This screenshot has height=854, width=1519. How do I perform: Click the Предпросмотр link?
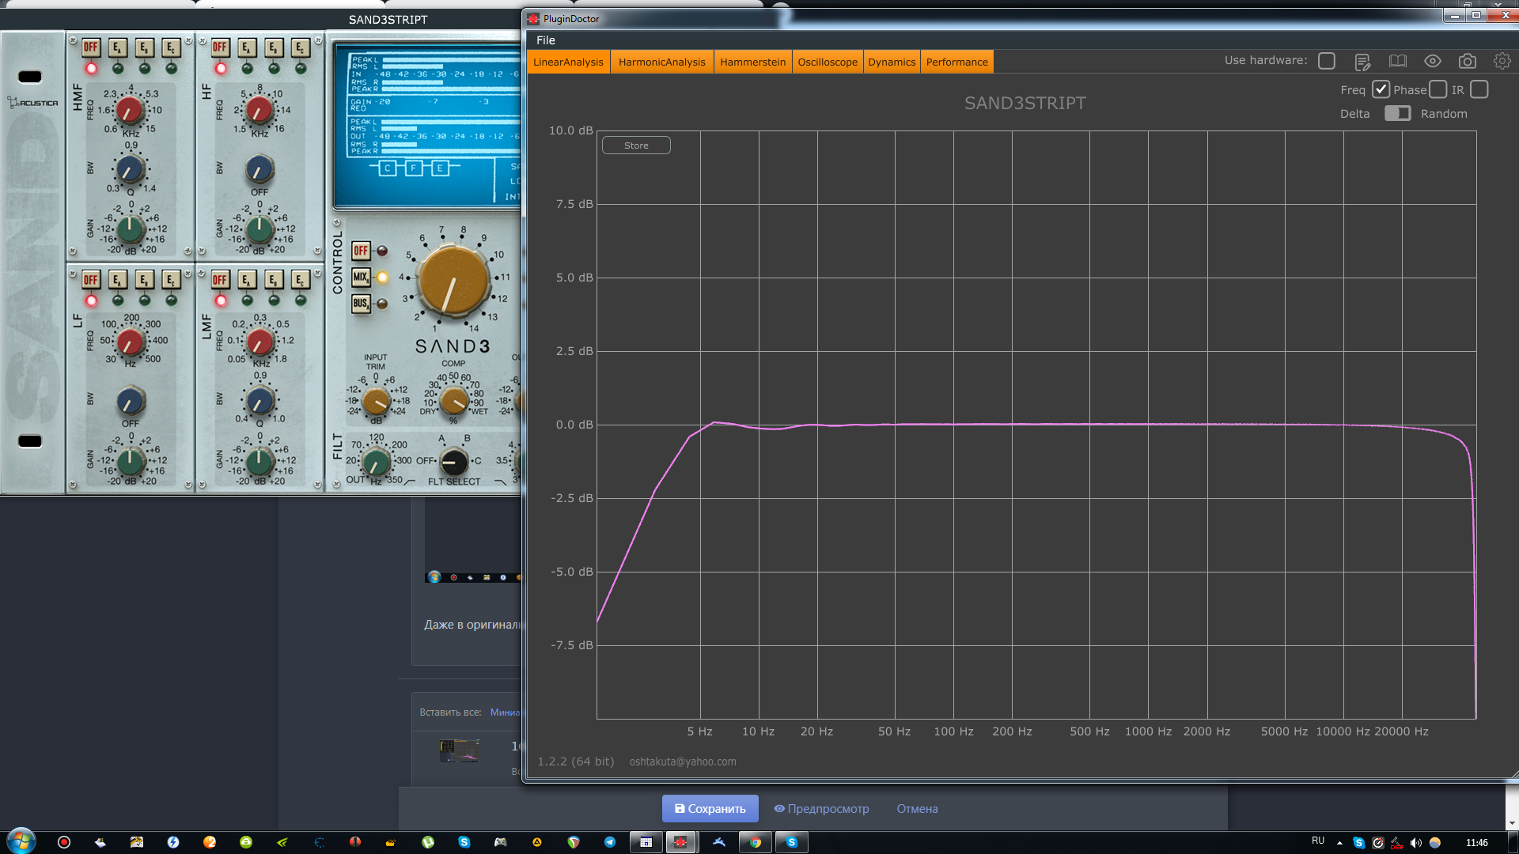(821, 808)
